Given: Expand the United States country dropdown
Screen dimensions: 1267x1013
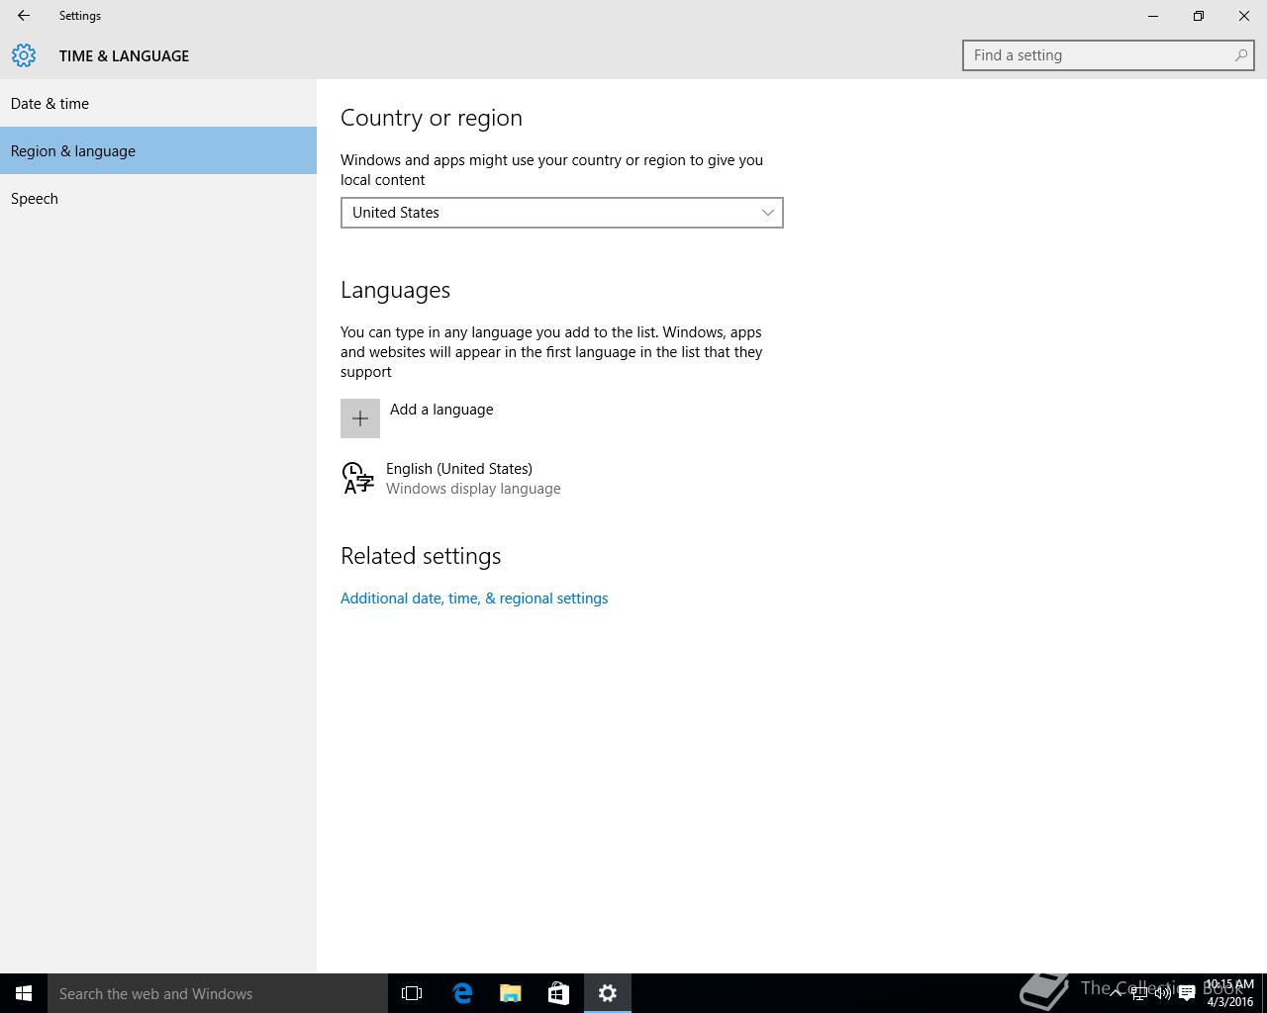Looking at the screenshot, I should click(561, 213).
